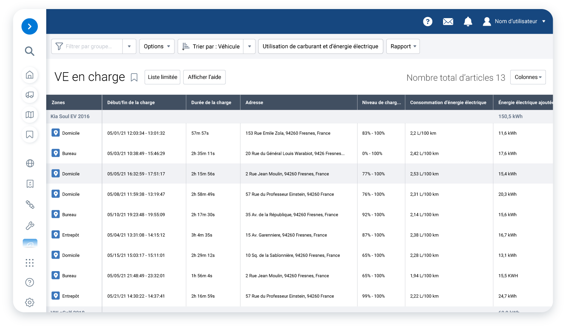Open the Nom d'utilisateur account menu
The height and width of the screenshot is (327, 566).
click(515, 22)
